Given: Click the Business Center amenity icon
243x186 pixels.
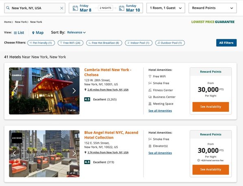Looking at the screenshot, I should [x=150, y=97].
